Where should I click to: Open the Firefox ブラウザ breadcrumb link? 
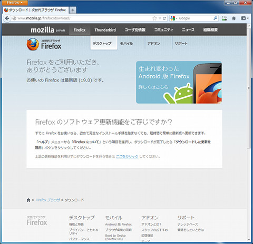(x=48, y=200)
